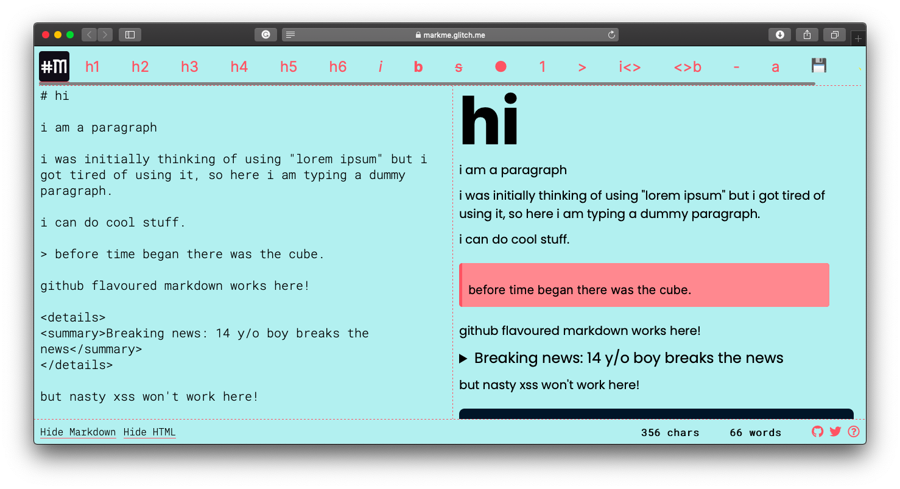Image resolution: width=900 pixels, height=489 pixels.
Task: Insert an h2 heading
Action: tap(140, 67)
